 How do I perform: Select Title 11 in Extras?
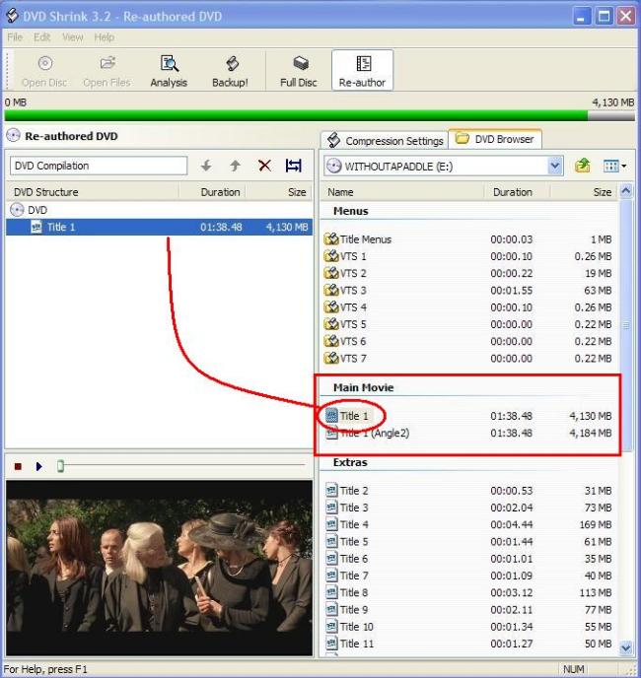coord(349,644)
